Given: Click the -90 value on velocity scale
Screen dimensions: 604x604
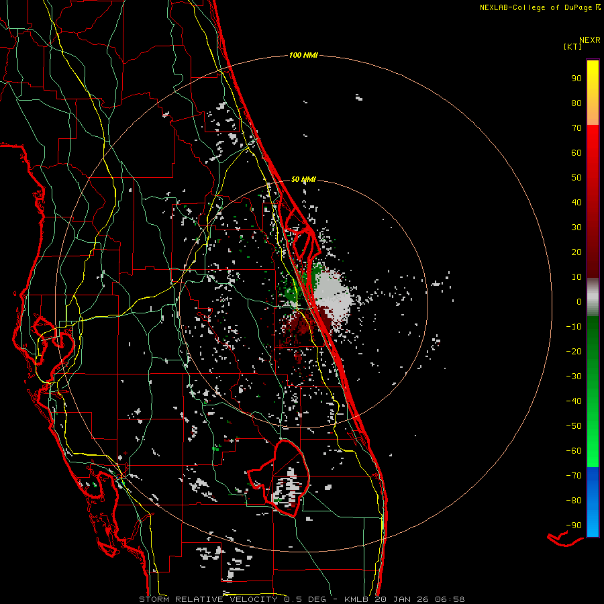Looking at the screenshot, I should point(574,525).
